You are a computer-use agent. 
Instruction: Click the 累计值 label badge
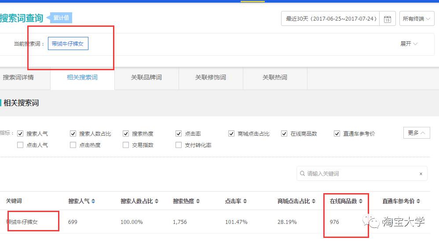61,18
